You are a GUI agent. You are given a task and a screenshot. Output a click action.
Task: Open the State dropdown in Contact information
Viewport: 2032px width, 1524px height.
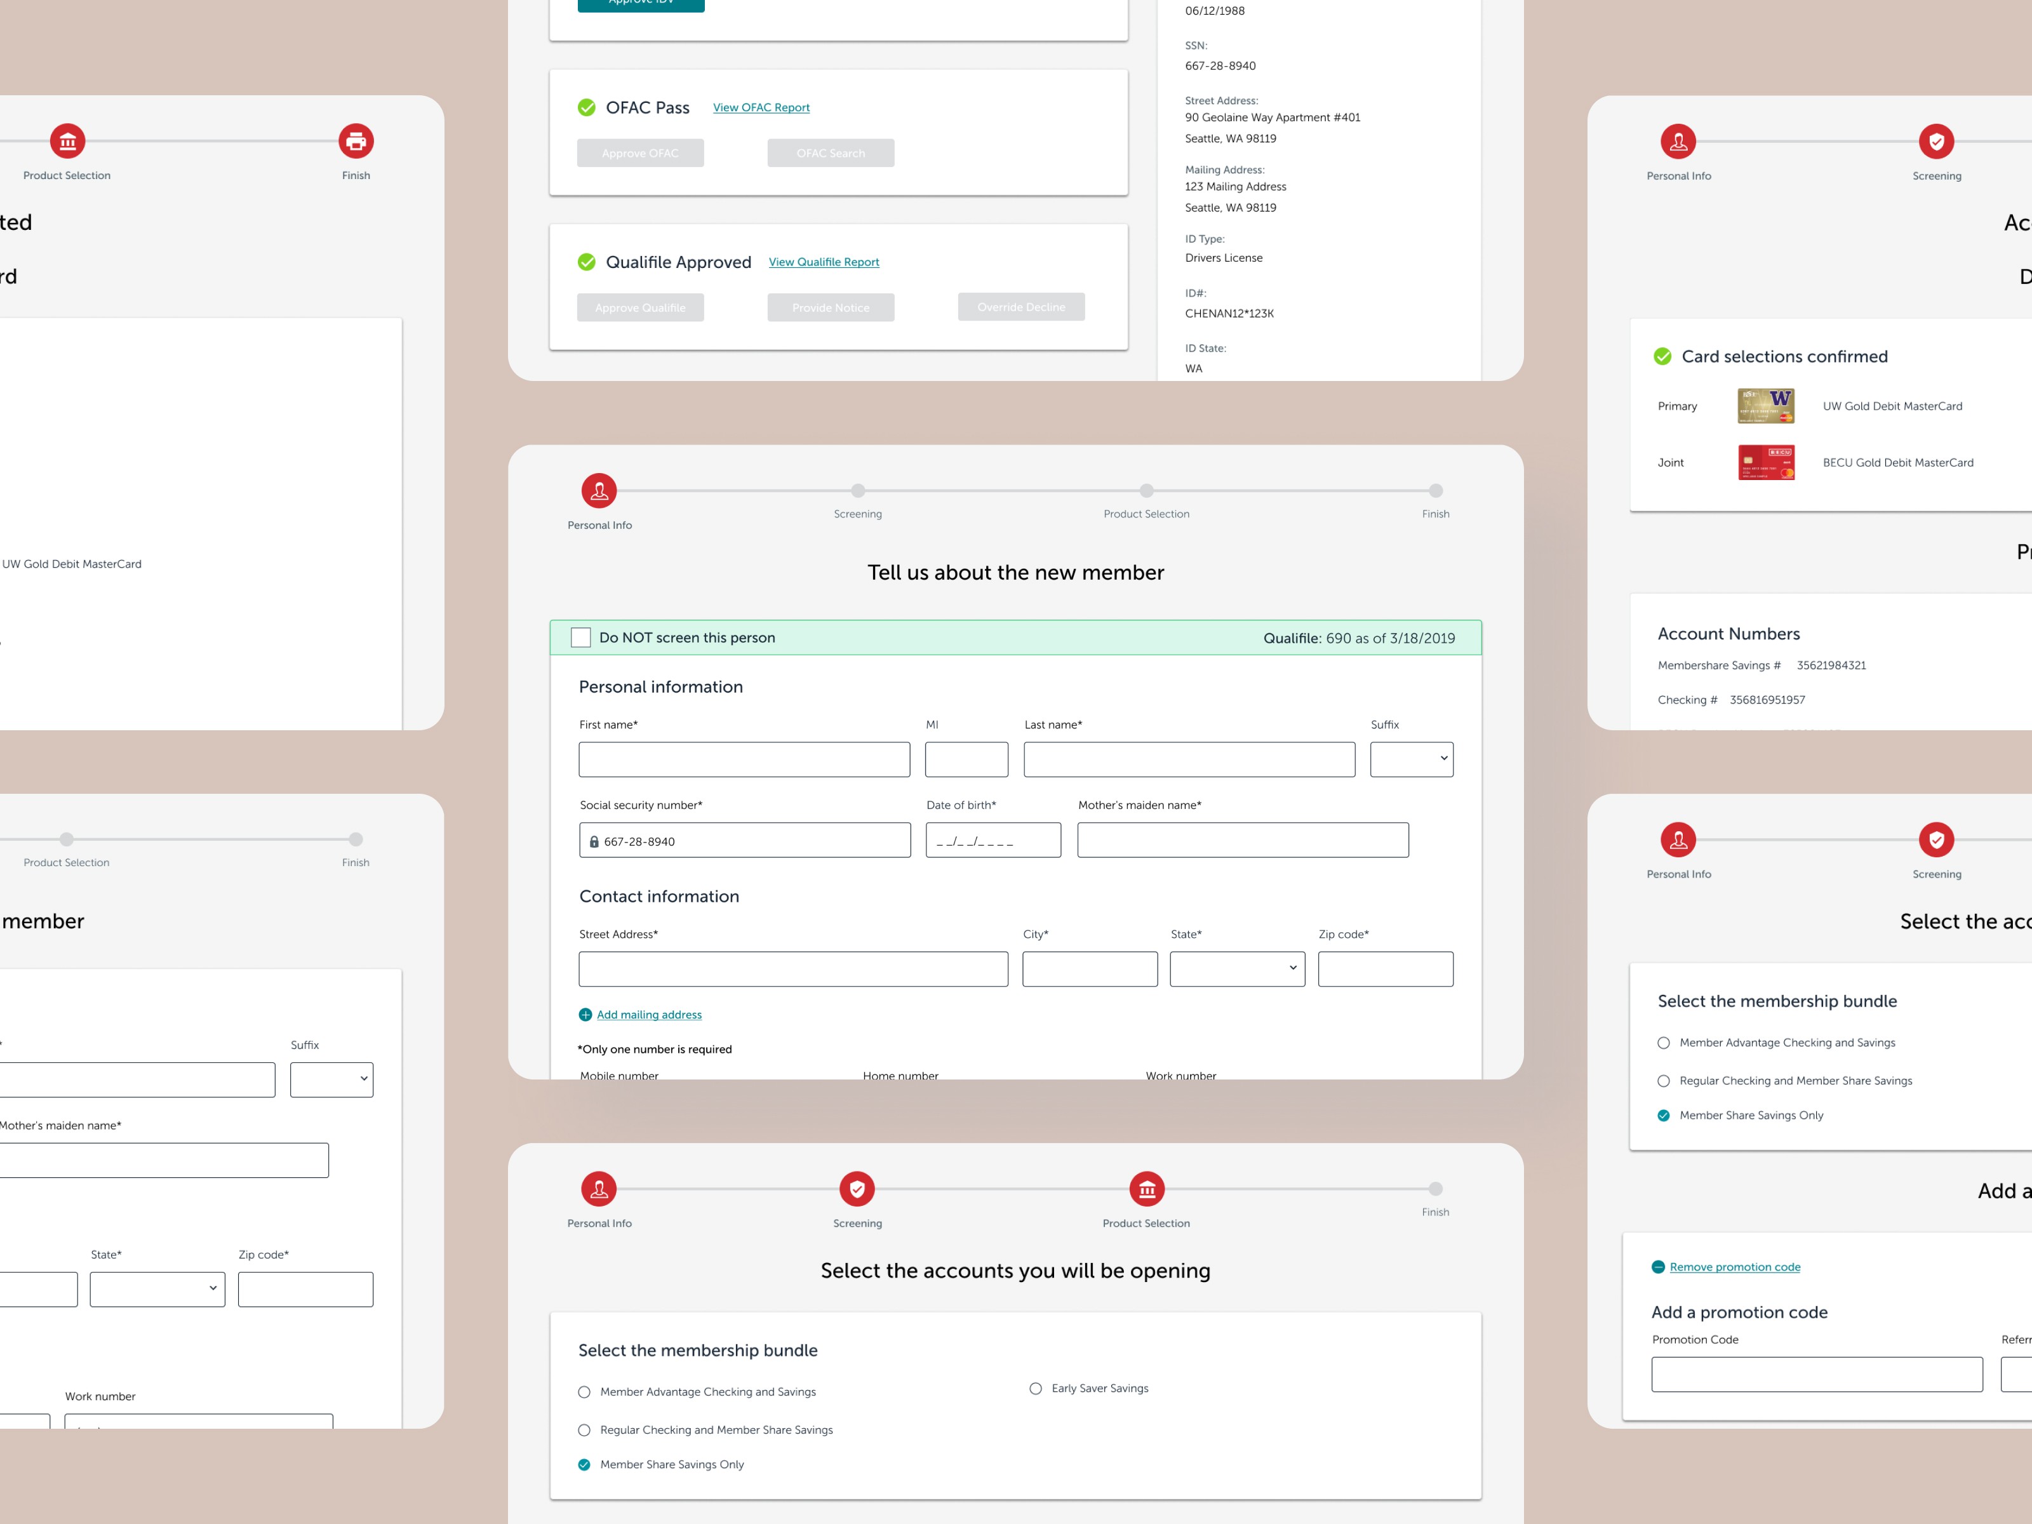(1236, 969)
